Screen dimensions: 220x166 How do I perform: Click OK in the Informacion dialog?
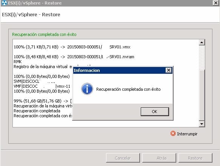coord(155,112)
